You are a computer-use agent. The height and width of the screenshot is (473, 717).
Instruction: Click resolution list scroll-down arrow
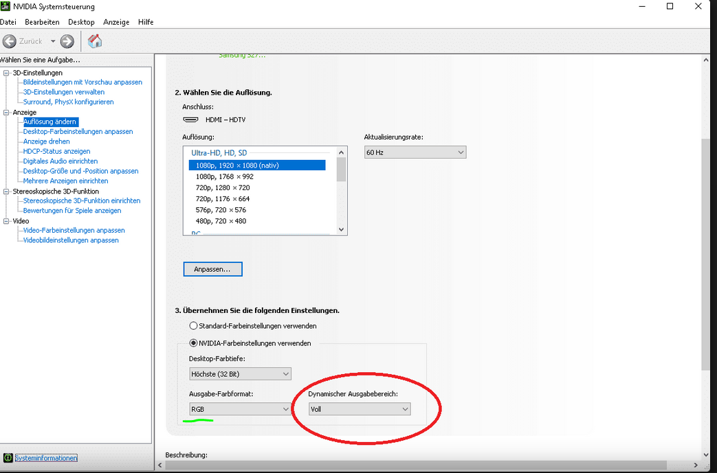pos(341,230)
